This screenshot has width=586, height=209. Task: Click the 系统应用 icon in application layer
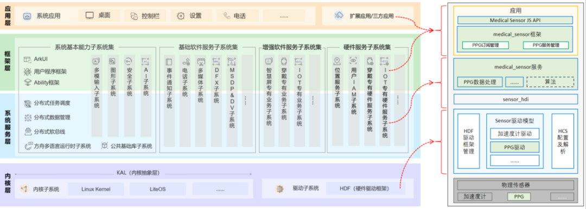coord(27,16)
